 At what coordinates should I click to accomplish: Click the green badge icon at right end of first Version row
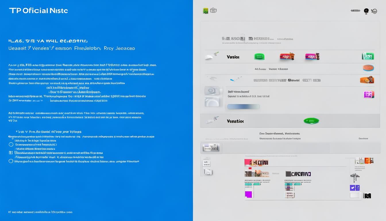368,56
